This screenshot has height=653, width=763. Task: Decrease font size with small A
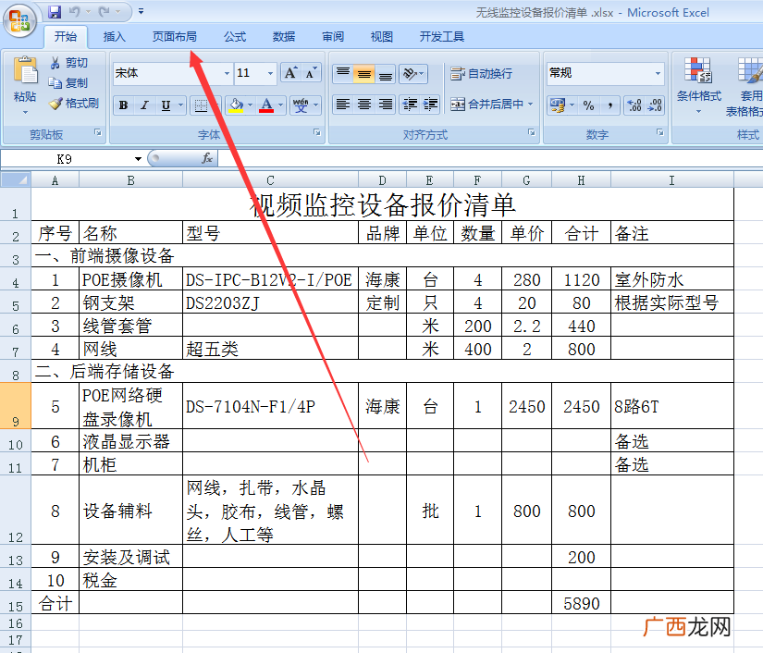pos(311,73)
